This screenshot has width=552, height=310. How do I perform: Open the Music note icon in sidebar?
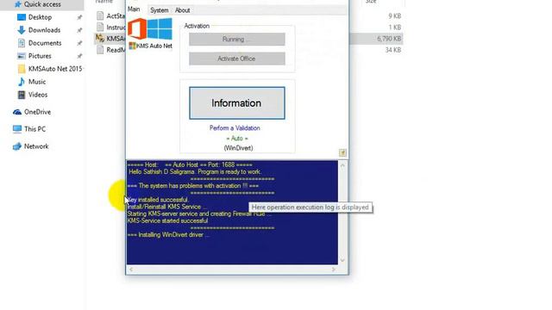[x=22, y=82]
